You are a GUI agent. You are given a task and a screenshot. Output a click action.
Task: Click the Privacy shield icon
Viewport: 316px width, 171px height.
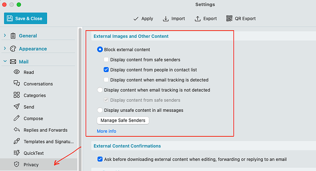click(16, 164)
